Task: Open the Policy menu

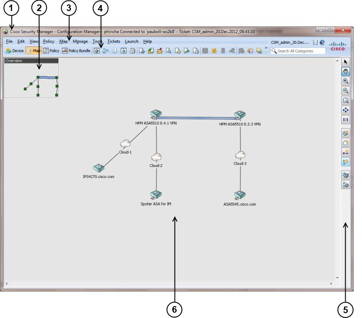Action: tap(49, 42)
